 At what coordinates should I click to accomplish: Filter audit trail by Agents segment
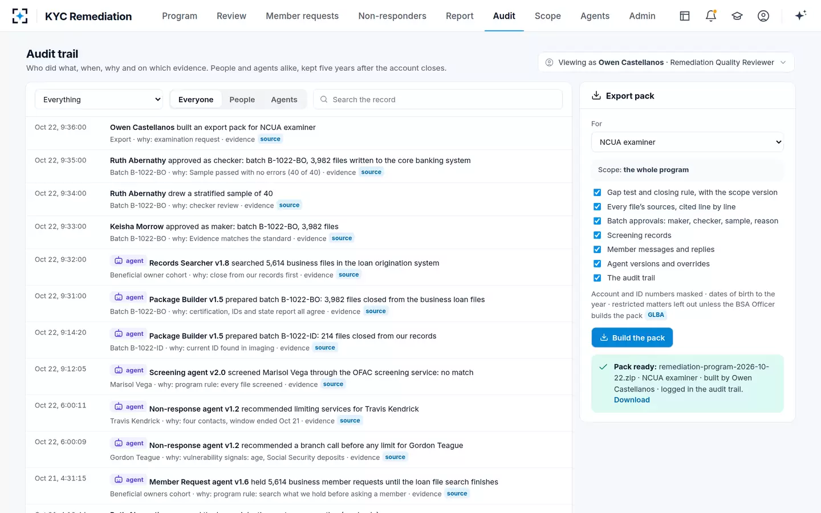284,99
